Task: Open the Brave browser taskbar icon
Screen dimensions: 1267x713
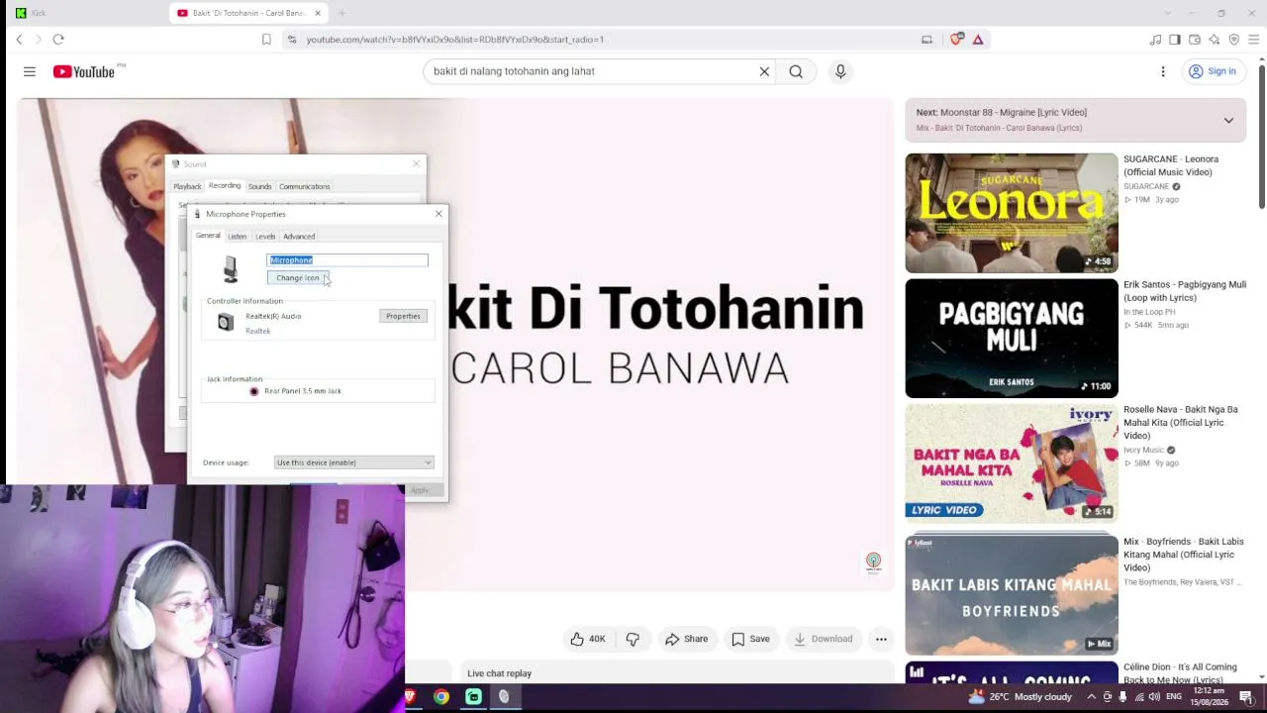Action: click(x=412, y=697)
